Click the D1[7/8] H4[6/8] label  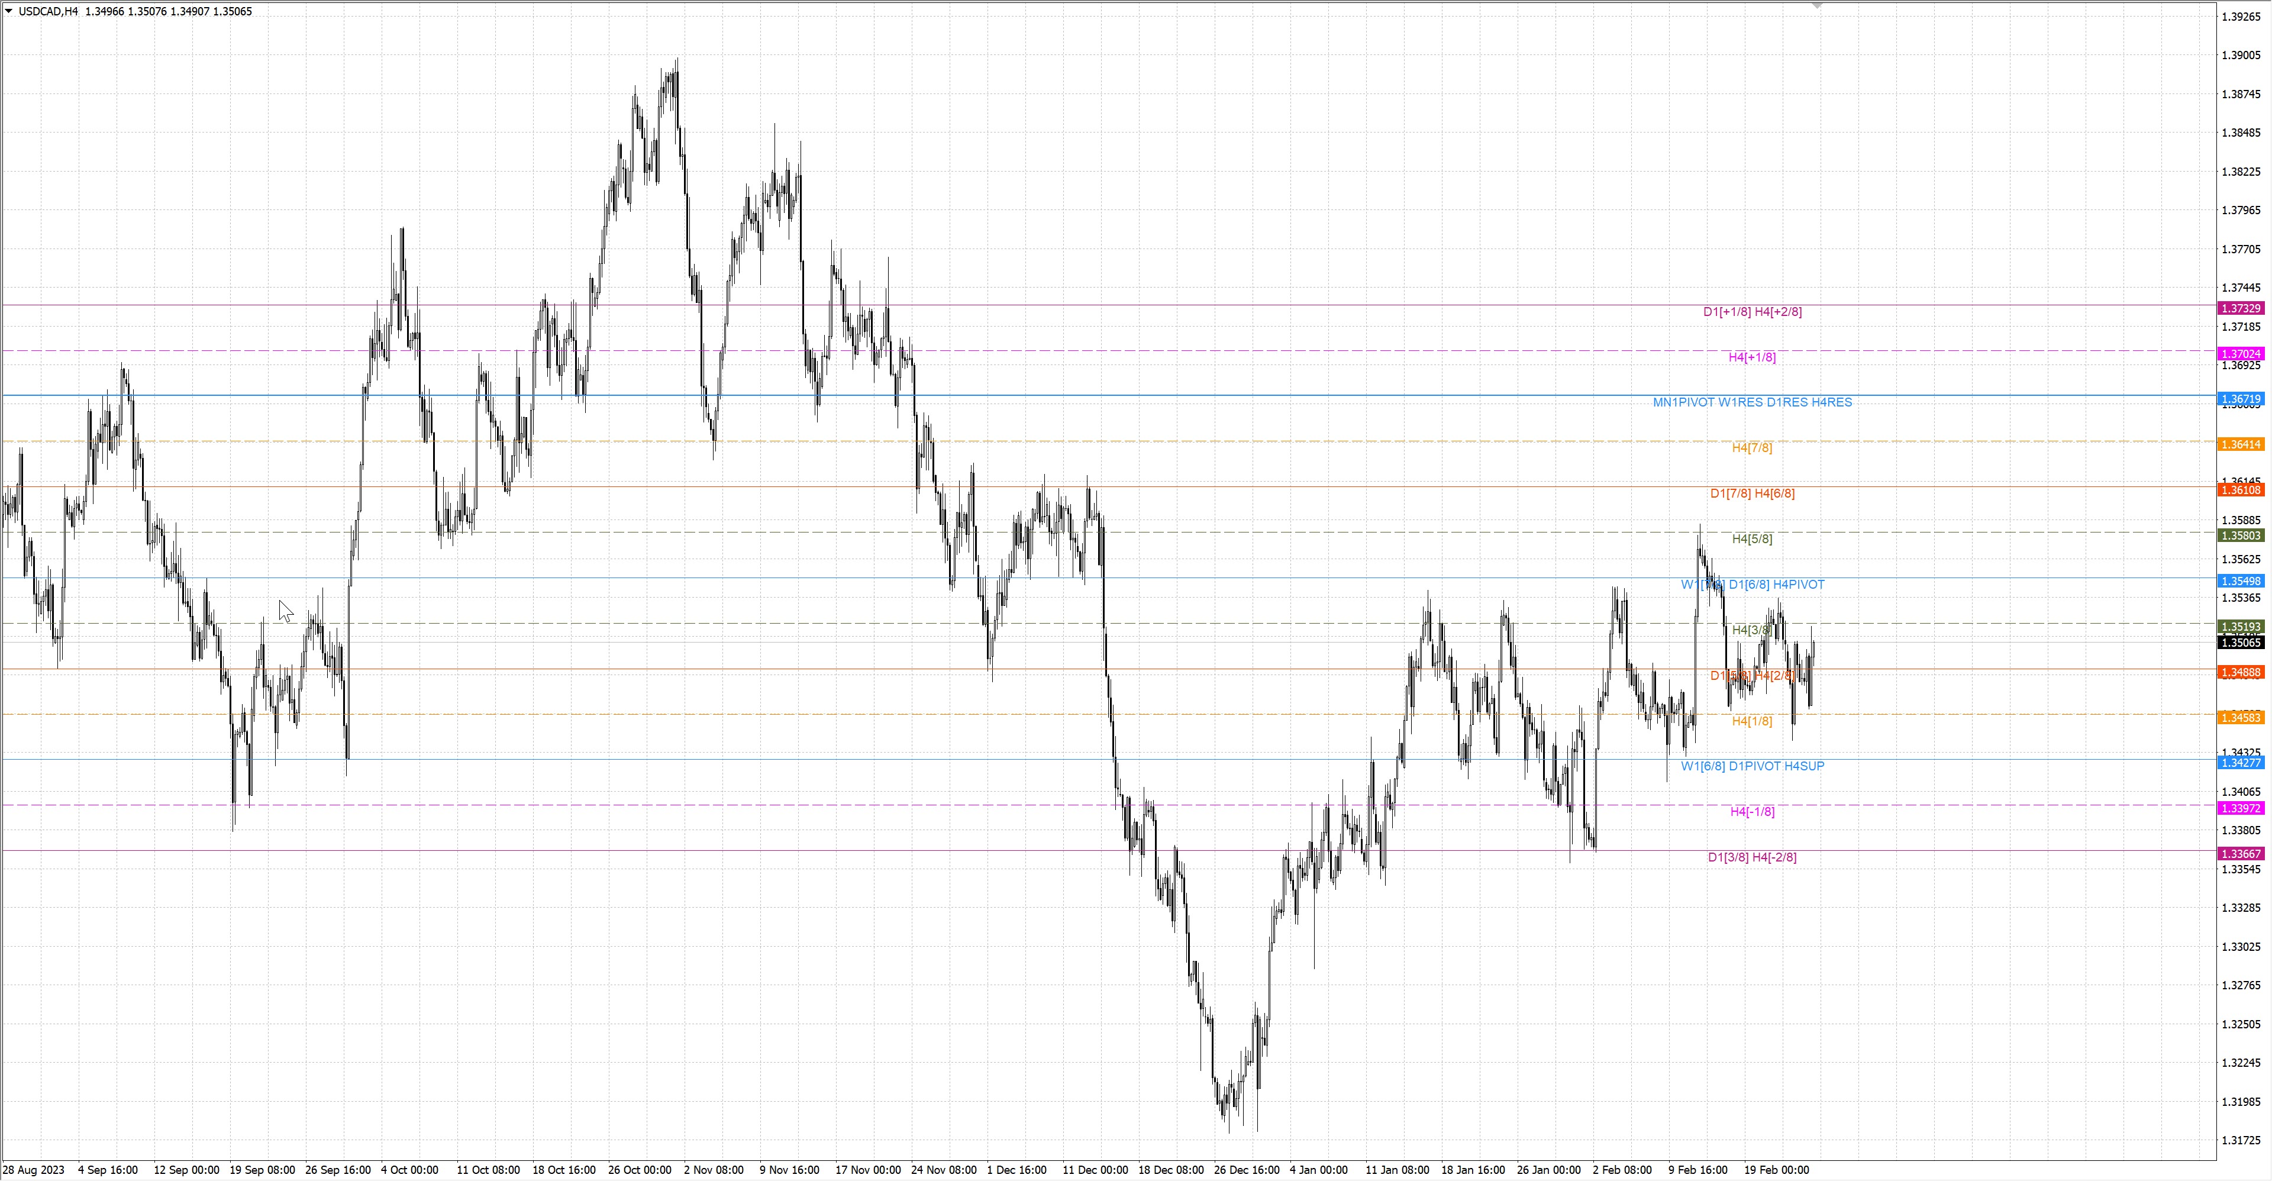(x=1751, y=493)
